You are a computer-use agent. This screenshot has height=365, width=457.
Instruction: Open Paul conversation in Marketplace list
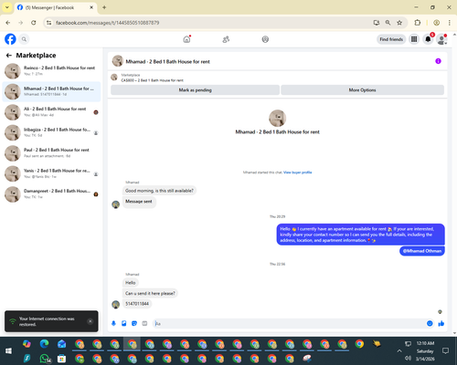coord(51,153)
